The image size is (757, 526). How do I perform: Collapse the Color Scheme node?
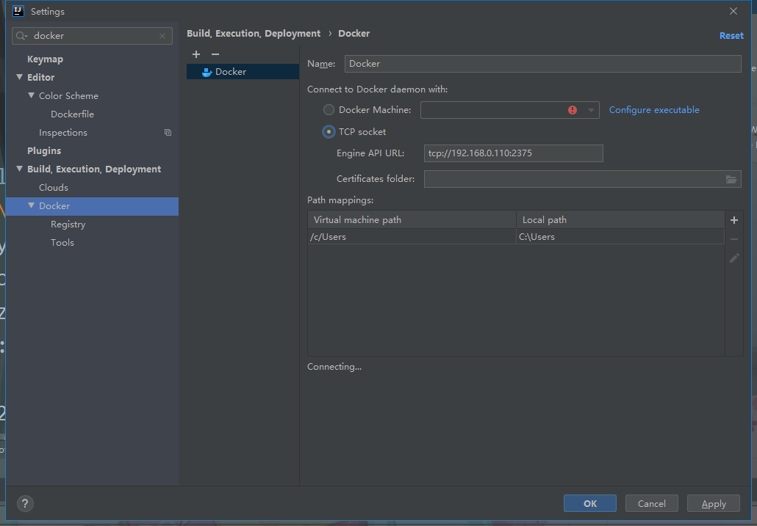point(32,95)
